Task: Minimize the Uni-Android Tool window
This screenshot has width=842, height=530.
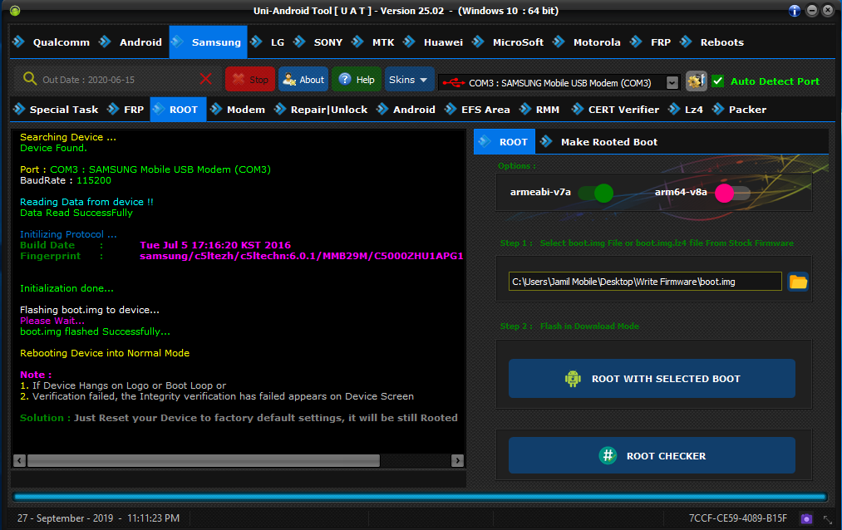Action: [812, 11]
